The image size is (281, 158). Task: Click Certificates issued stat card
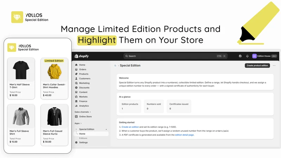pos(179,106)
